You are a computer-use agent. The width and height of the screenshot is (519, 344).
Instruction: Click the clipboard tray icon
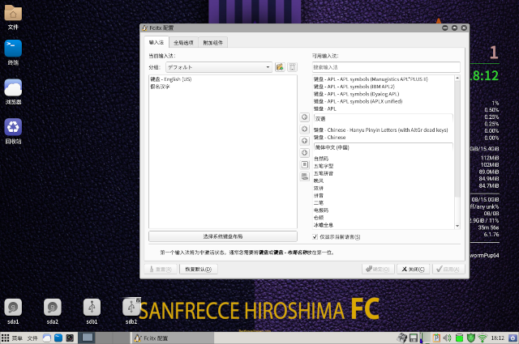[x=436, y=338]
